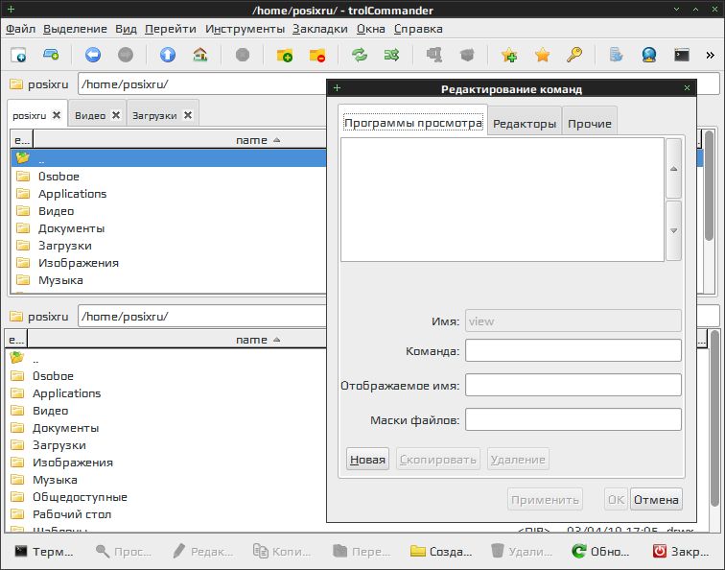Click the golden key toolbar icon
Image resolution: width=725 pixels, height=570 pixels.
pyautogui.click(x=573, y=55)
